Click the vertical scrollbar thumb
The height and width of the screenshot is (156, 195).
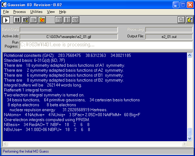point(189,132)
